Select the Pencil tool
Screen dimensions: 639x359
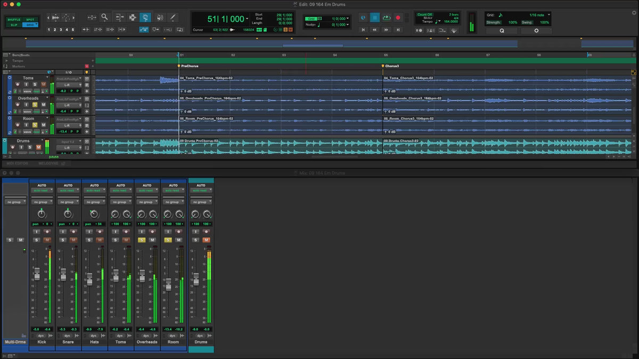point(173,18)
